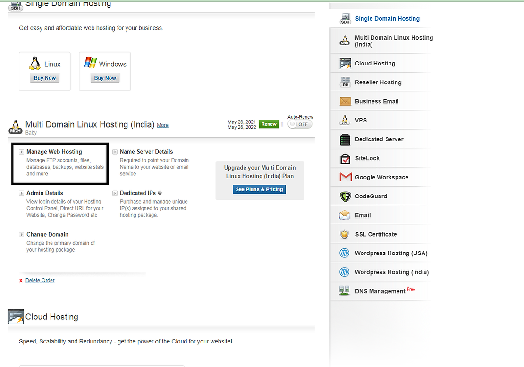Click the Dedicated IPs info dot
The height and width of the screenshot is (367, 524).
pyautogui.click(x=160, y=193)
